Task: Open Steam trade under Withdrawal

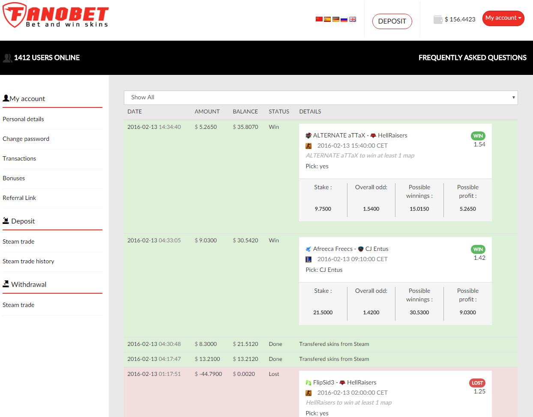Action: [x=18, y=305]
